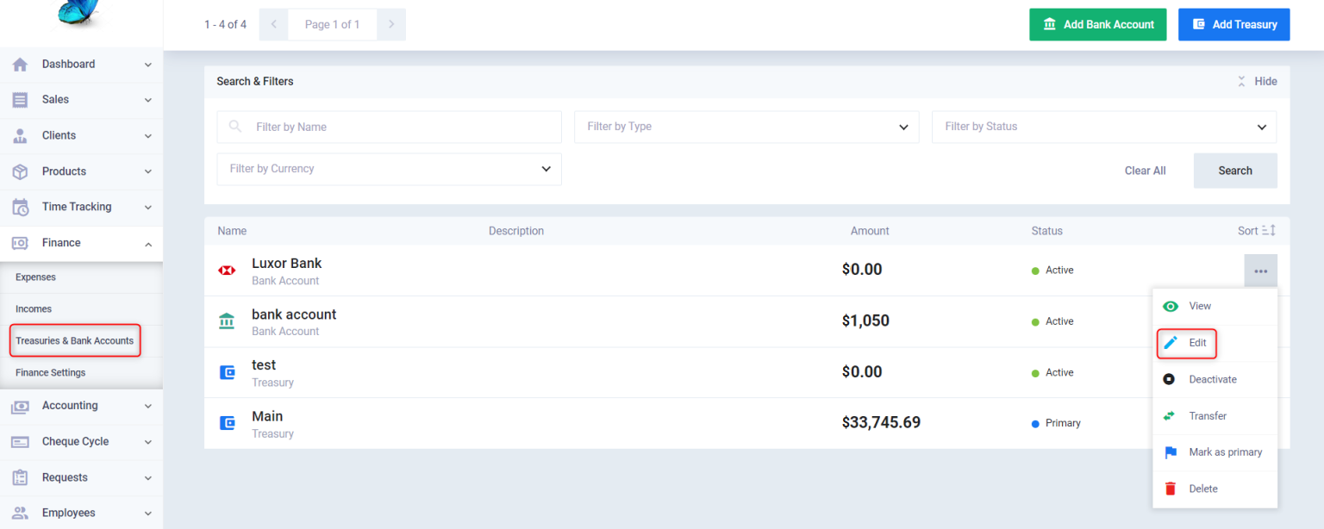The height and width of the screenshot is (529, 1324).
Task: Open the Filter by Currency dropdown
Action: pyautogui.click(x=389, y=169)
